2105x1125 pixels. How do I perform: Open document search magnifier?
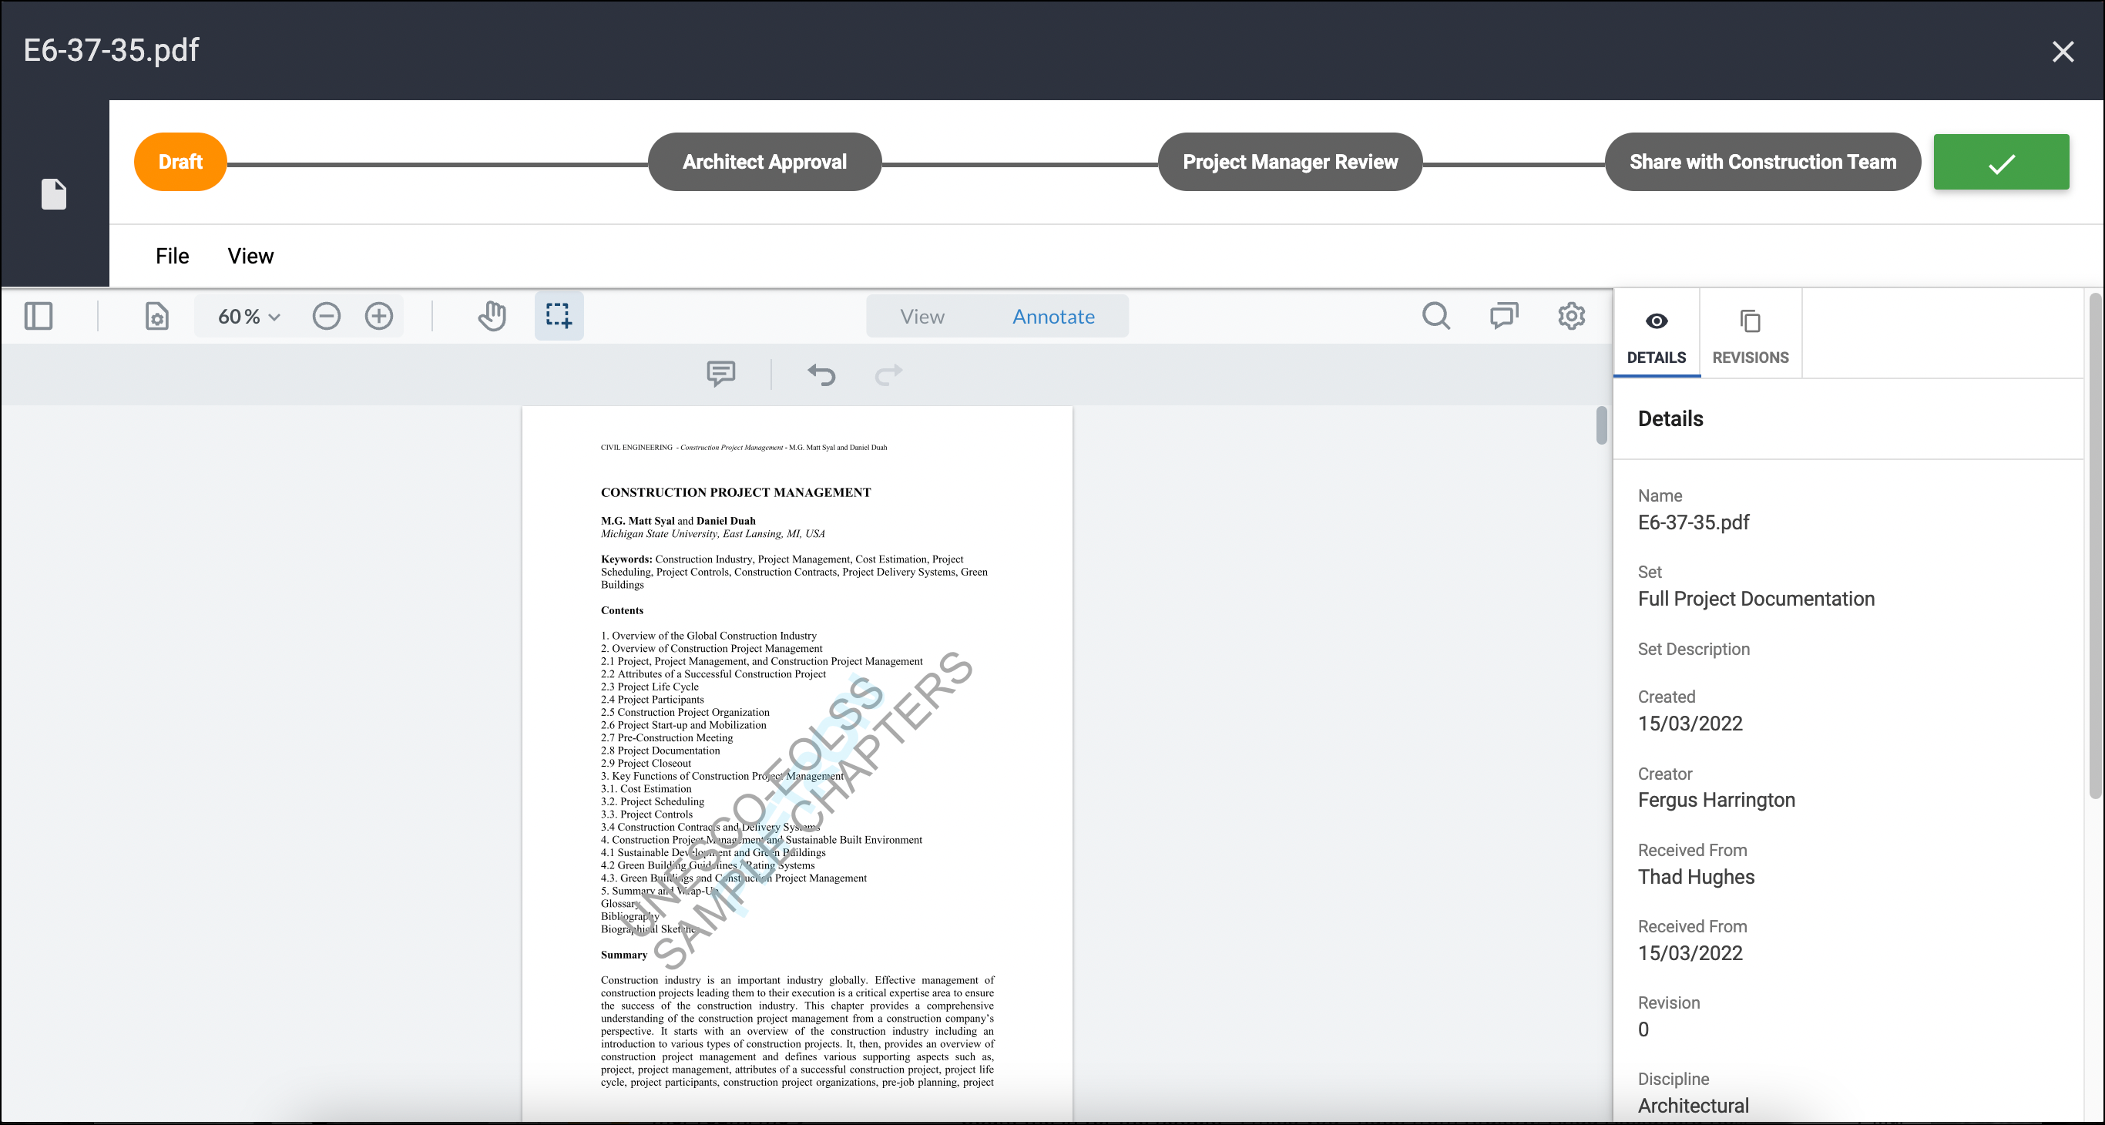click(1435, 316)
